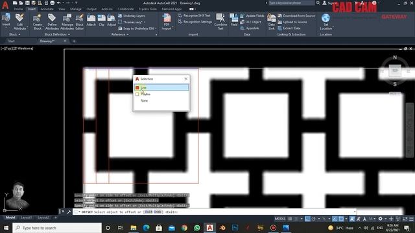Viewport: 415px width, 233px height.
Task: Click Underlay Layers button
Action: pos(132,16)
